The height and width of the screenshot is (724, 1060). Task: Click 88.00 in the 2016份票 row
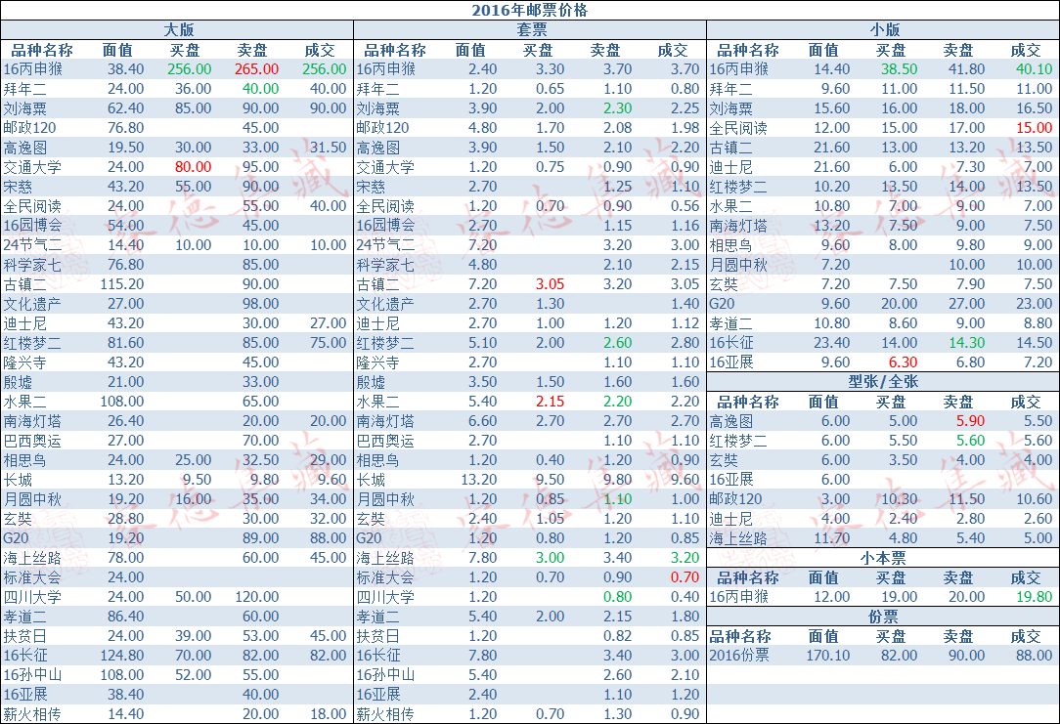click(1035, 655)
